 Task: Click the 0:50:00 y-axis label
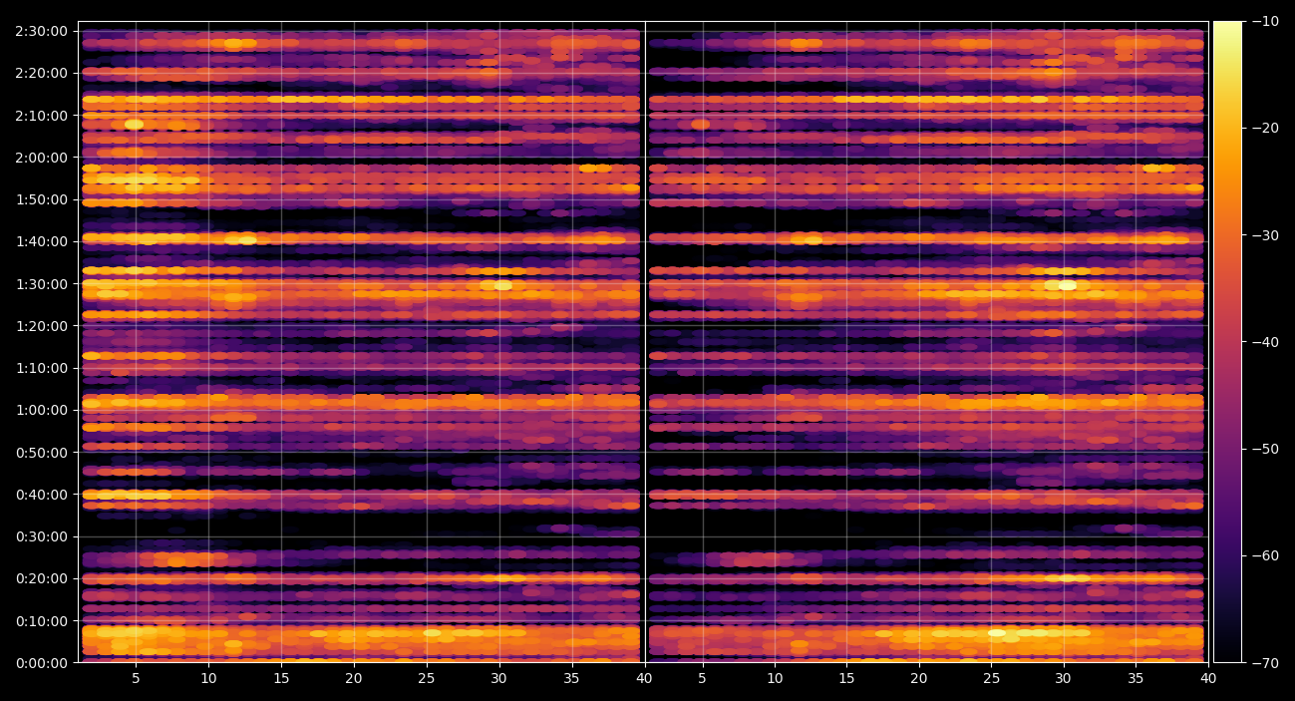[x=41, y=452]
